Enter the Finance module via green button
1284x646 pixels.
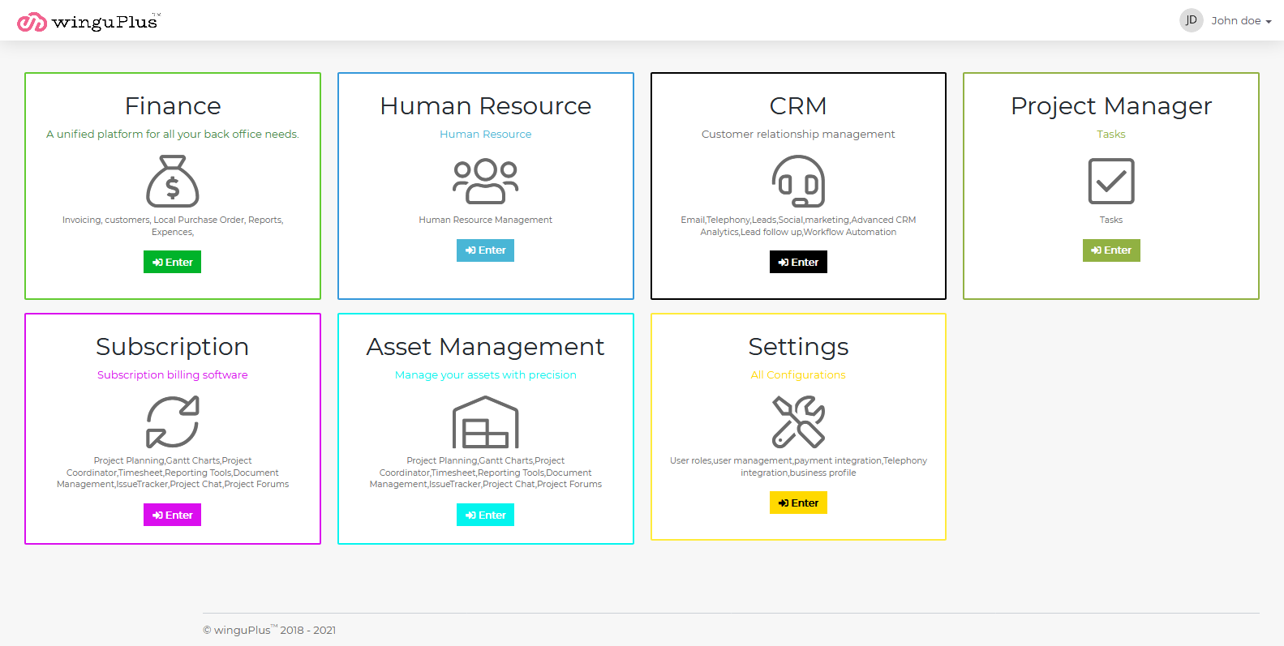coord(173,262)
